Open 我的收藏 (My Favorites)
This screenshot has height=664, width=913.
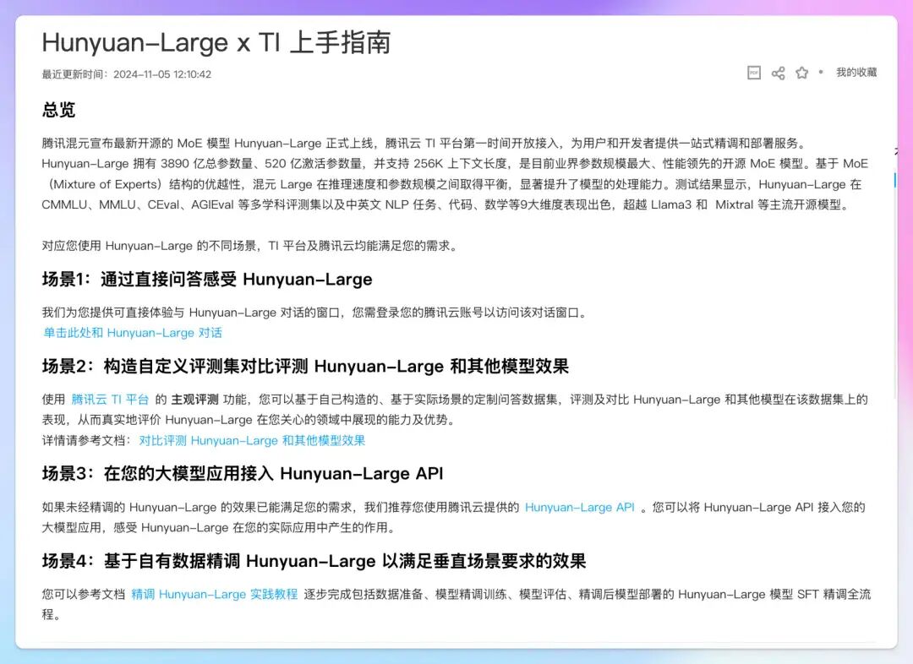(x=856, y=73)
